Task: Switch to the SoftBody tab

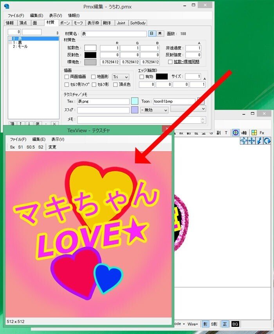Action: 138,23
